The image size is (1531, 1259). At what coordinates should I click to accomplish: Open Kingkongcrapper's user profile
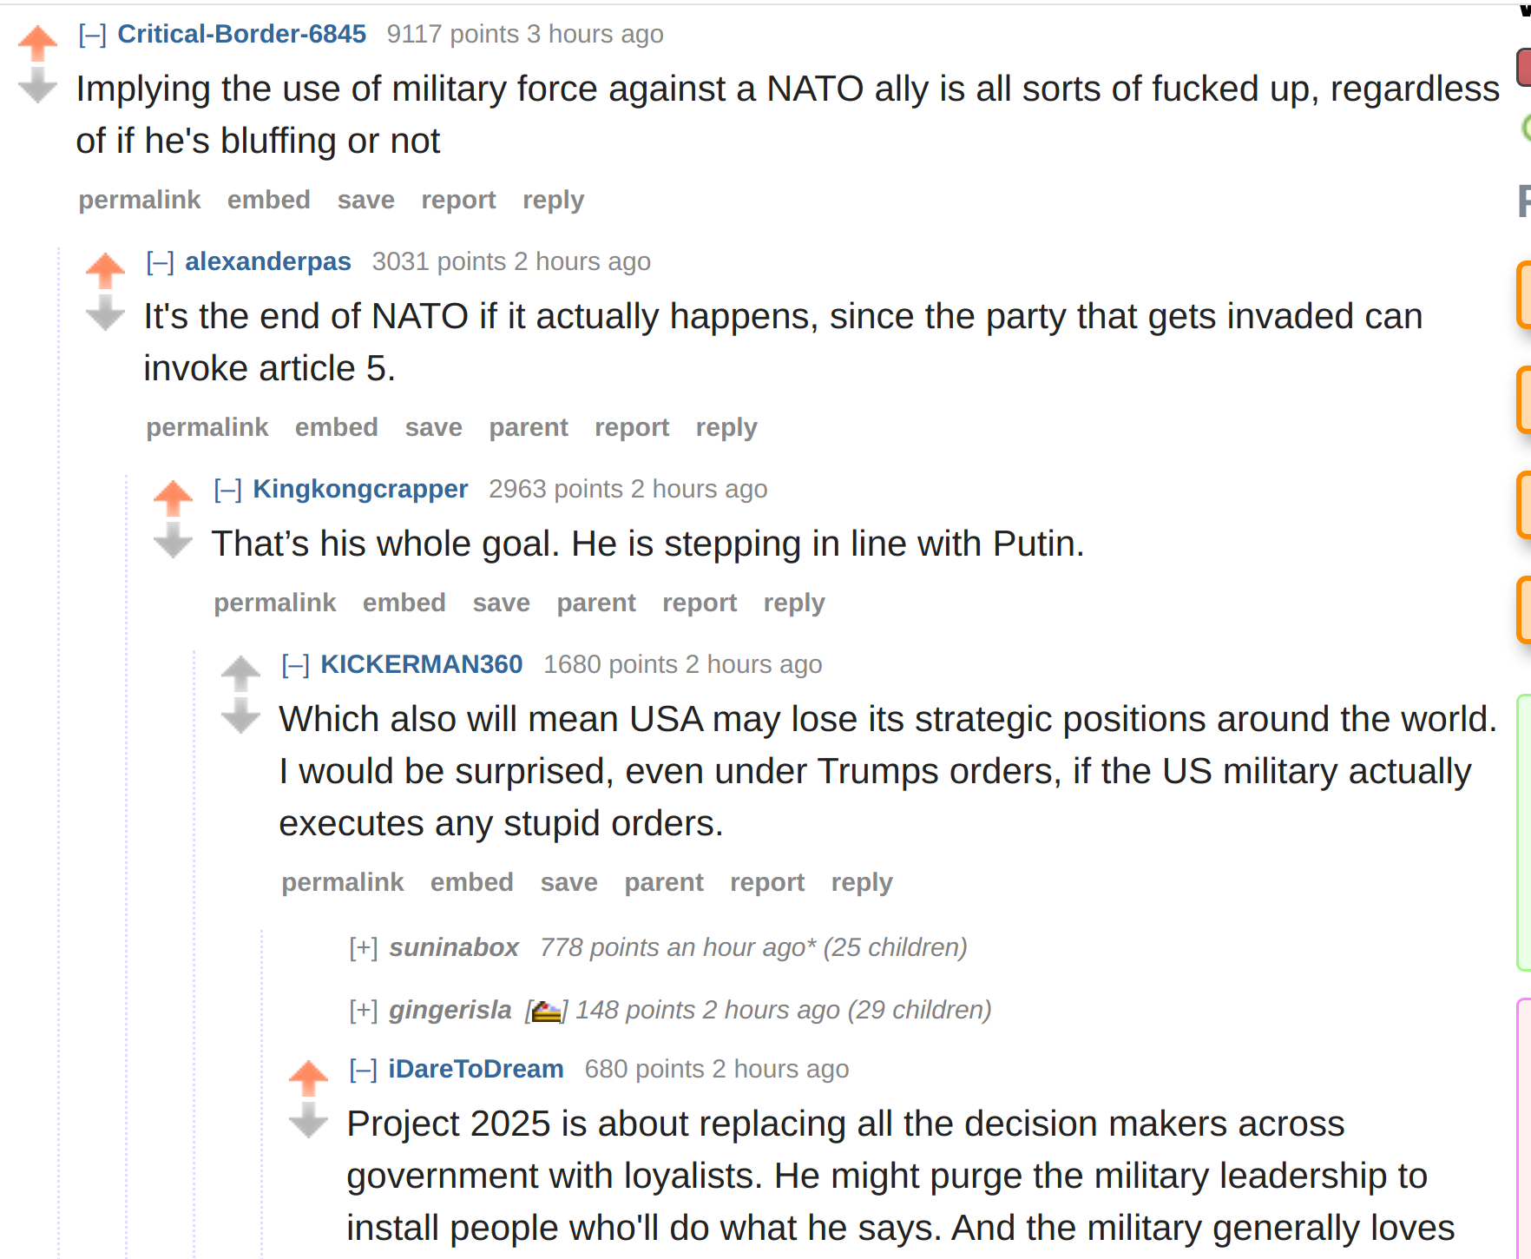click(x=360, y=489)
